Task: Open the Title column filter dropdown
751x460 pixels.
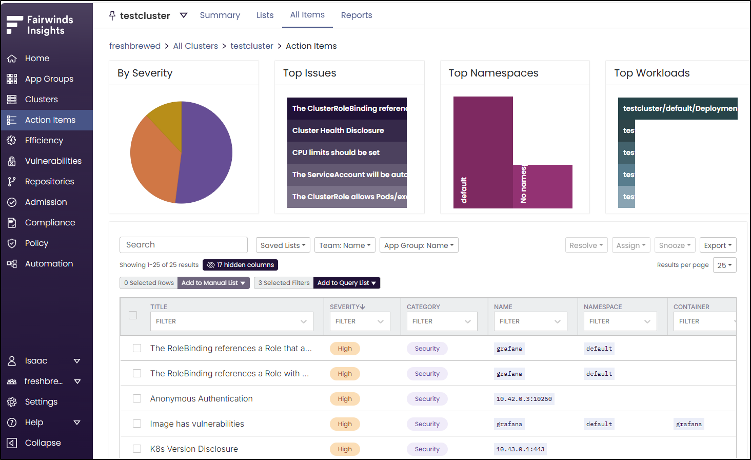Action: (x=232, y=321)
